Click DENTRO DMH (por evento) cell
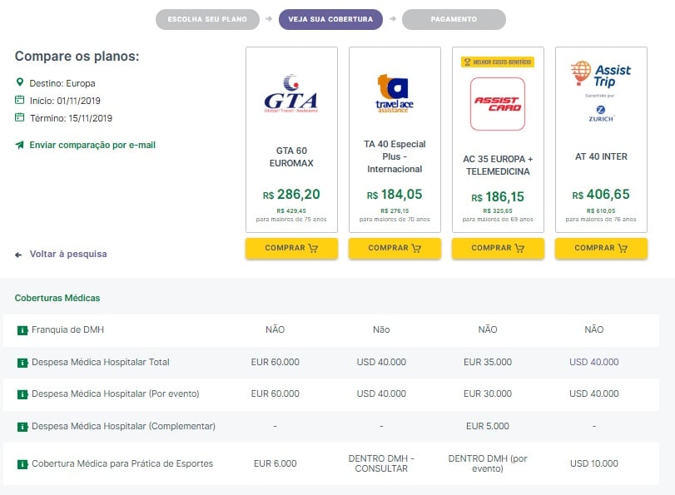The height and width of the screenshot is (495, 675). (488, 463)
